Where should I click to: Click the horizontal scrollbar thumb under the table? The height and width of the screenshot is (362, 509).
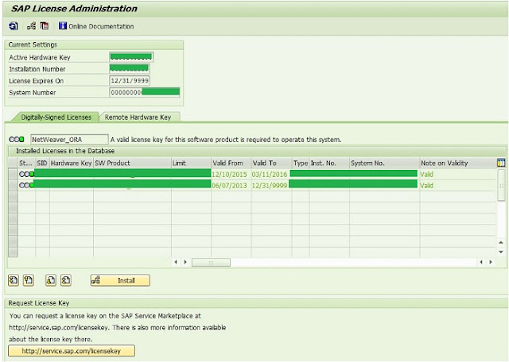pyautogui.click(x=211, y=262)
